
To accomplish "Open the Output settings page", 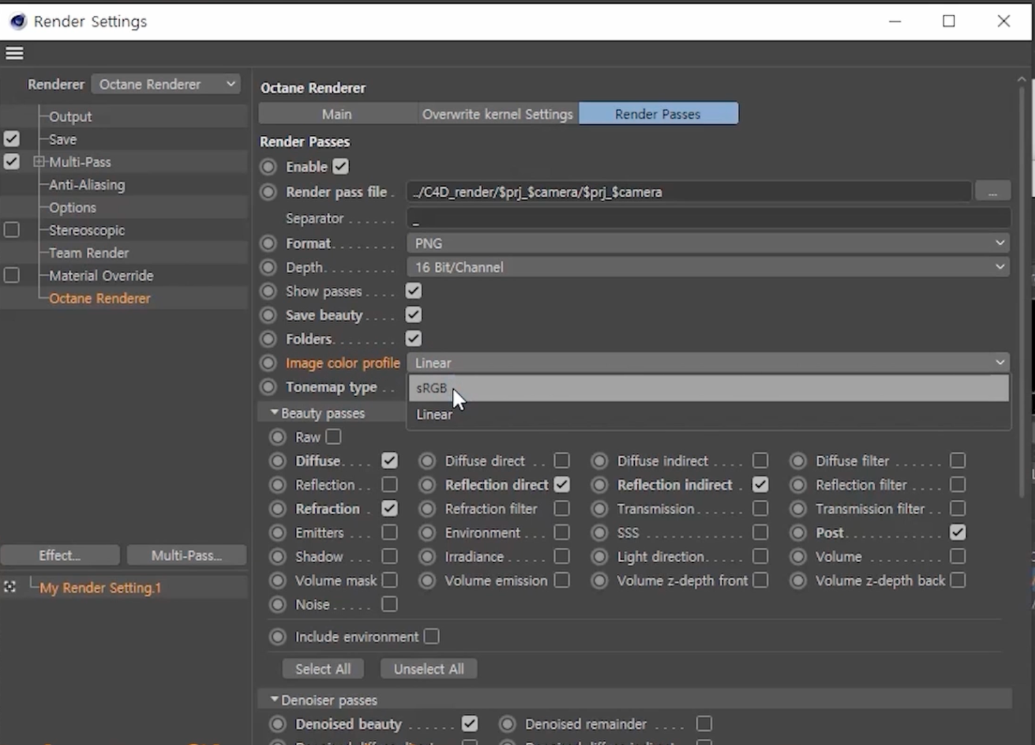I will coord(71,117).
